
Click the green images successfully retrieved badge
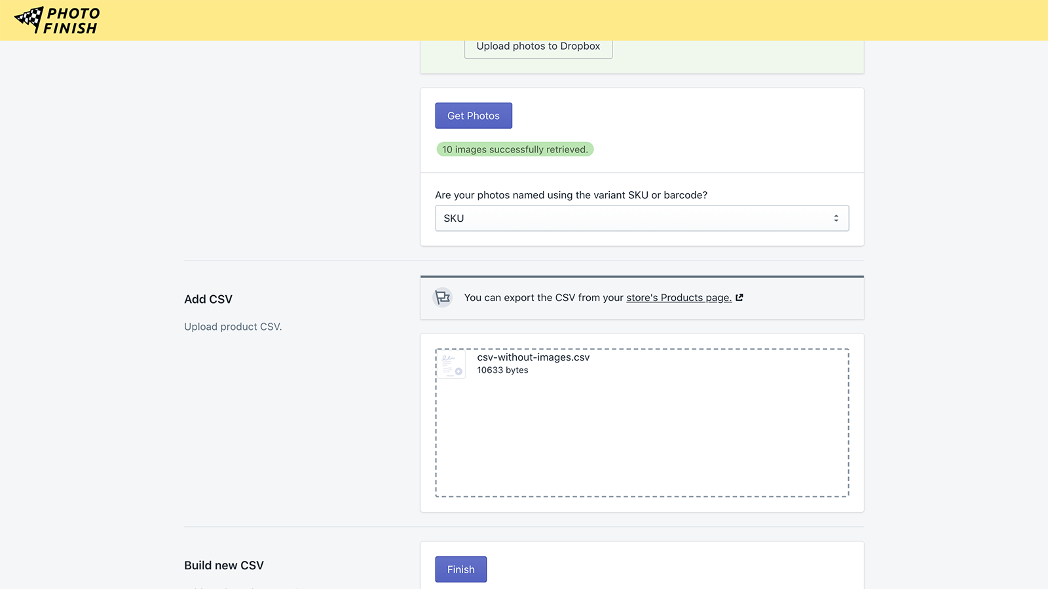coord(515,150)
